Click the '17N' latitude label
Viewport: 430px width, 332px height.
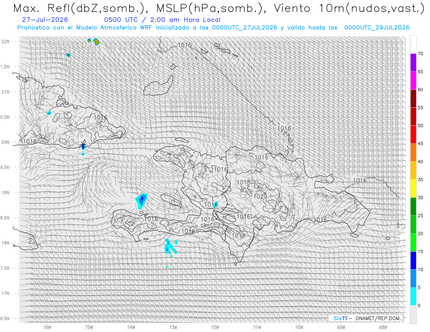tap(5, 293)
